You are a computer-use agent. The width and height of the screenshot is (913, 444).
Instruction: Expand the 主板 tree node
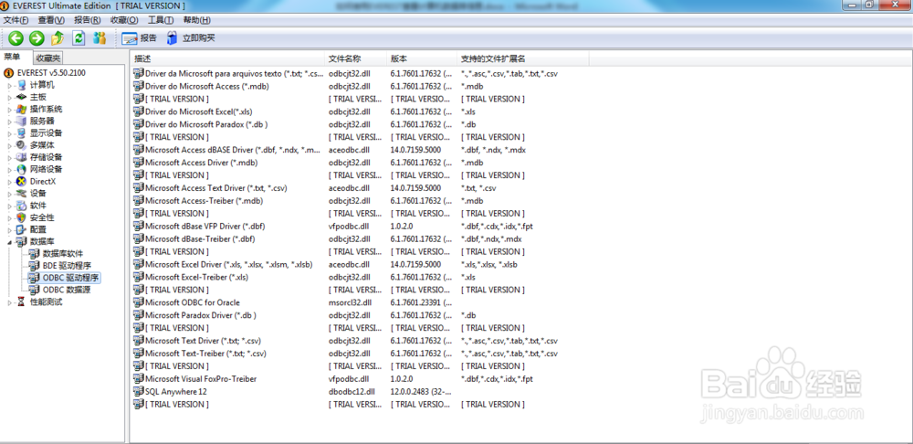(9, 98)
